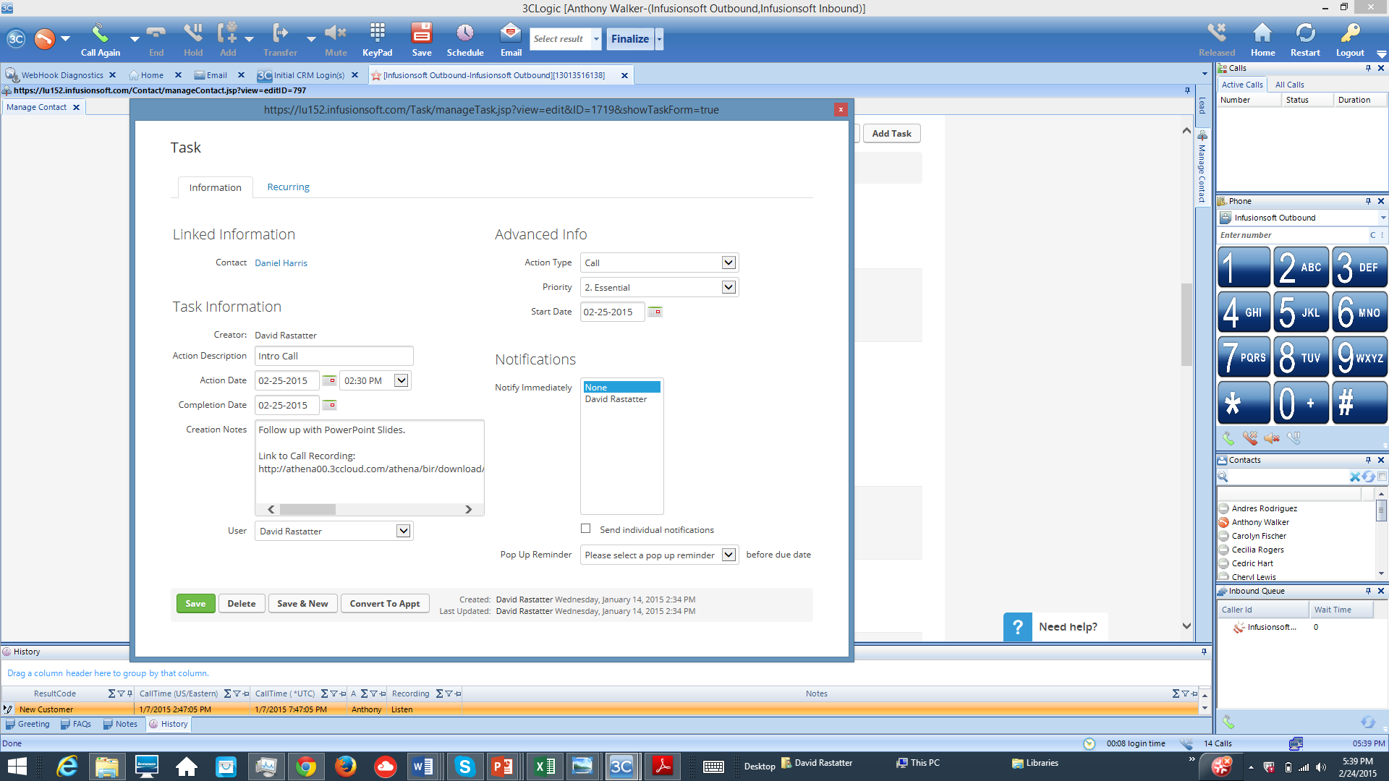Click the Email envelope toolbar icon
Image resolution: width=1389 pixels, height=781 pixels.
point(510,33)
